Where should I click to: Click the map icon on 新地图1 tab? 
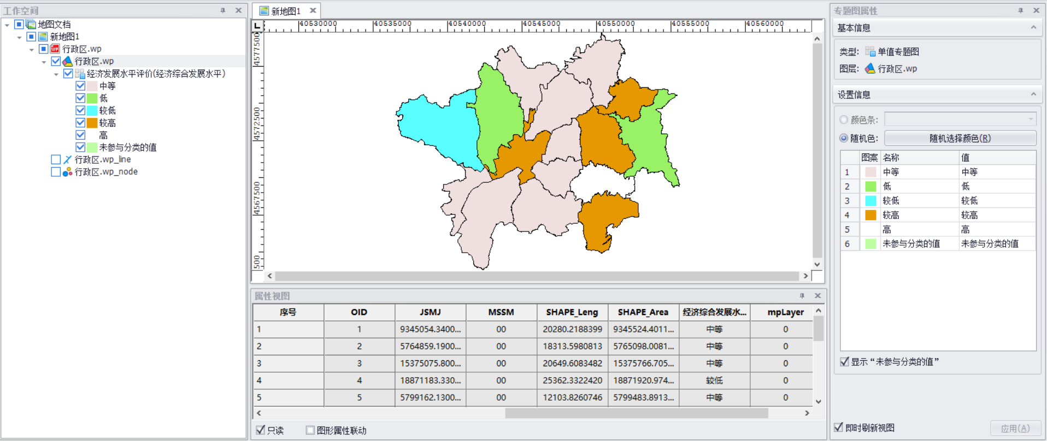(x=264, y=11)
